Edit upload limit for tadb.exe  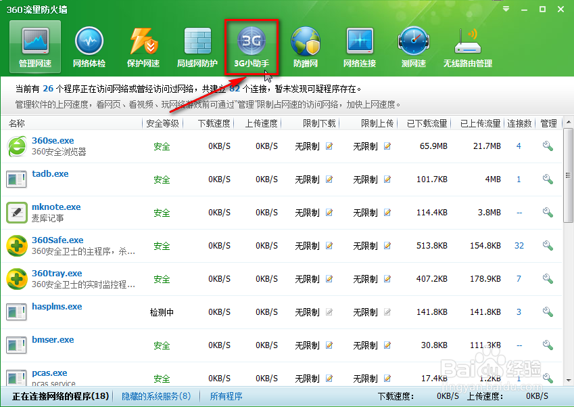pyautogui.click(x=387, y=179)
